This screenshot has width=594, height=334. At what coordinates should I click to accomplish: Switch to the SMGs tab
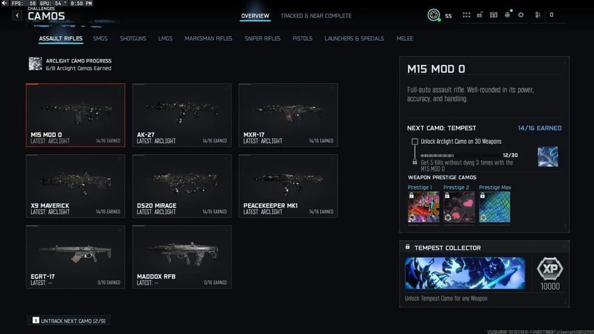[x=100, y=38]
